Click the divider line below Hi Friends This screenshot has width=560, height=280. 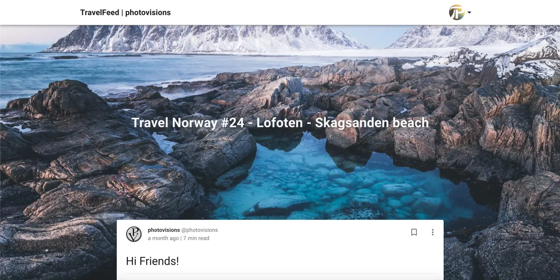click(280, 274)
